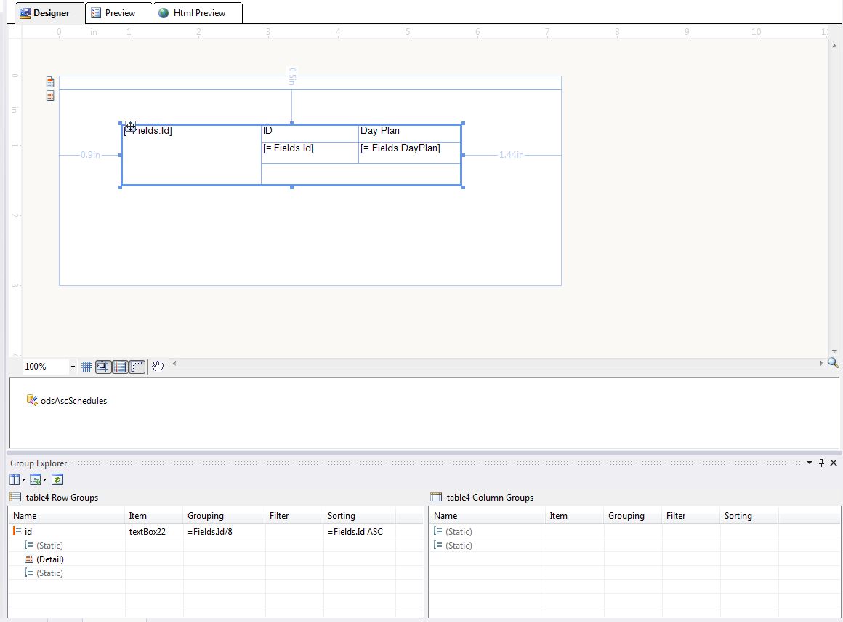Select the [= Fields.DayPlan] cell
Image resolution: width=843 pixels, height=622 pixels.
click(x=409, y=152)
